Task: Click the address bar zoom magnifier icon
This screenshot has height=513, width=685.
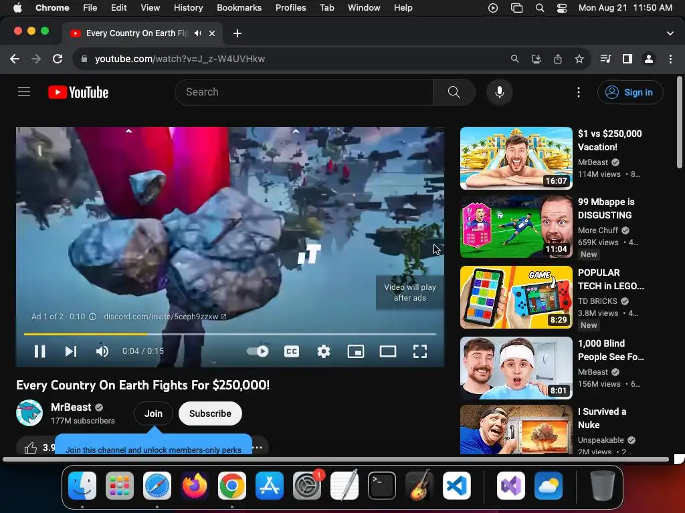Action: click(514, 59)
